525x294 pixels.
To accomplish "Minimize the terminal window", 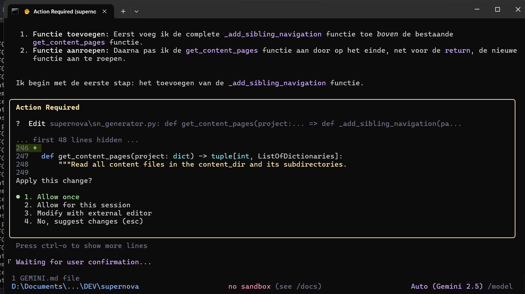I will pyautogui.click(x=477, y=10).
